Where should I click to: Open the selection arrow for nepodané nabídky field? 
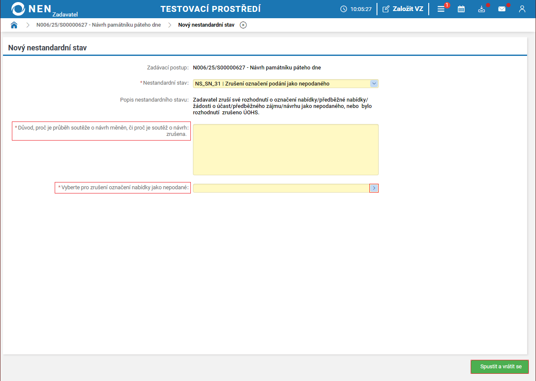(374, 188)
